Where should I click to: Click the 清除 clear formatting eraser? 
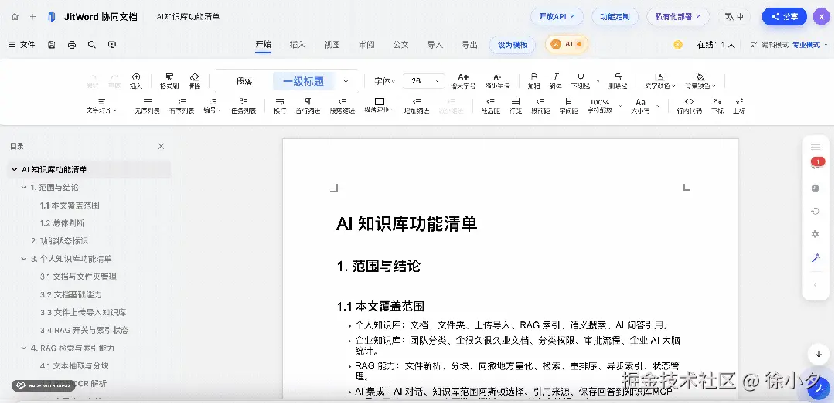coord(194,81)
